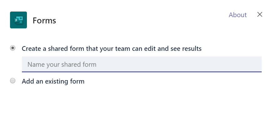The height and width of the screenshot is (116, 272).
Task: Pick the empty radio circle for existing form
Action: [x=13, y=81]
